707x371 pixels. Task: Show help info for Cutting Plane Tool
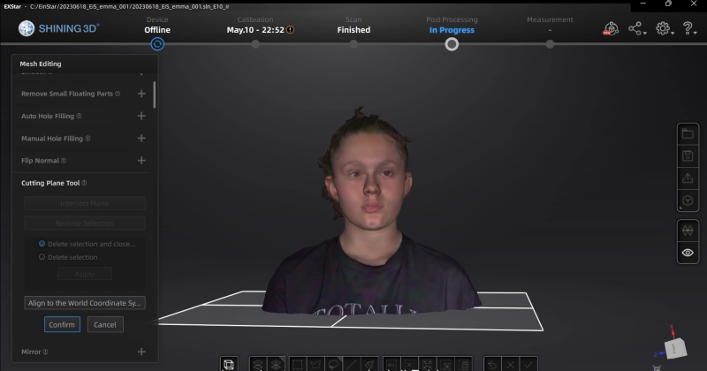tap(84, 183)
